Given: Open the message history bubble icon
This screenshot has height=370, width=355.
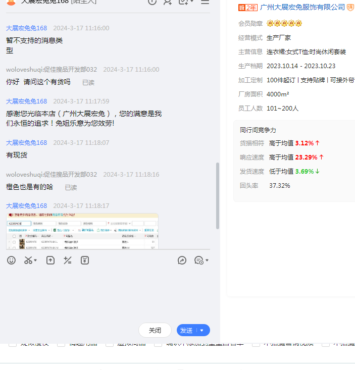Looking at the screenshot, I should click(199, 260).
